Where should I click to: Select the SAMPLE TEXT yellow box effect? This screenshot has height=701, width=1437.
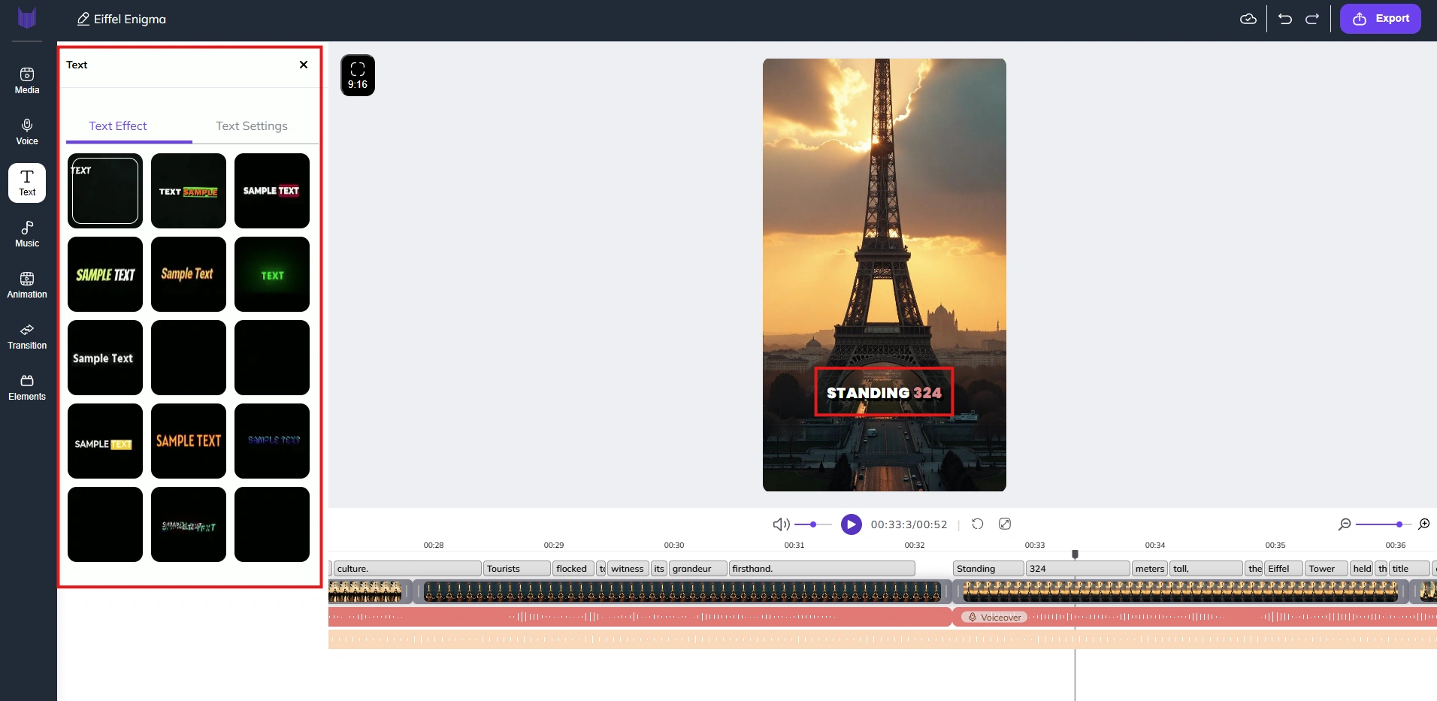pyautogui.click(x=105, y=441)
